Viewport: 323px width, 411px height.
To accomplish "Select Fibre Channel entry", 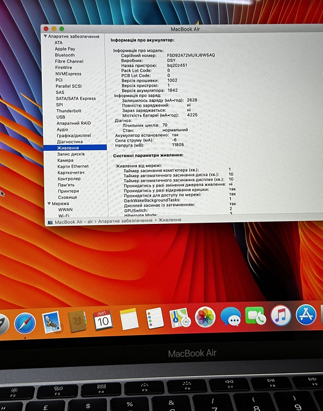I will click(69, 61).
